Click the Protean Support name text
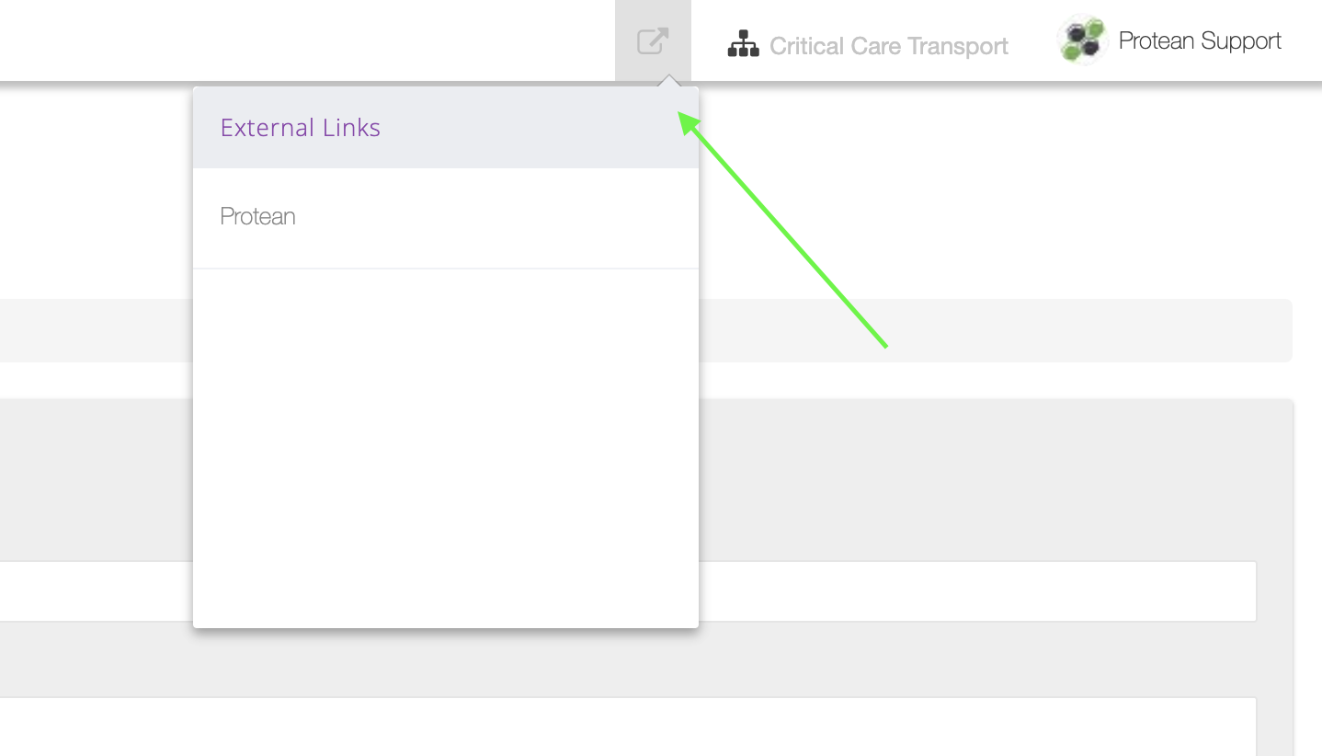 [x=1200, y=40]
